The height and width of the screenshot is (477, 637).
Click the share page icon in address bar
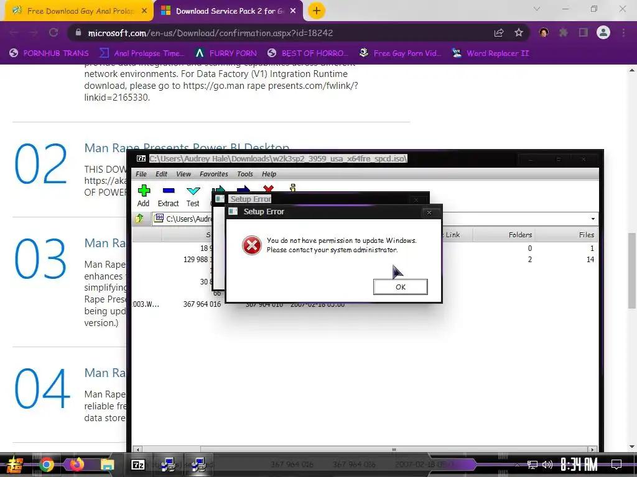(499, 32)
